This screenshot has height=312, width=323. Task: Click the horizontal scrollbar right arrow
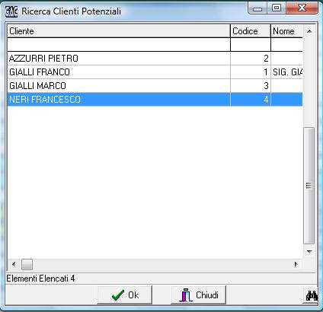[x=296, y=264]
